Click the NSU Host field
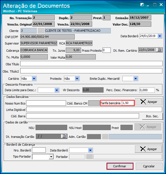This screenshot has width=166, height=174. 97,127
